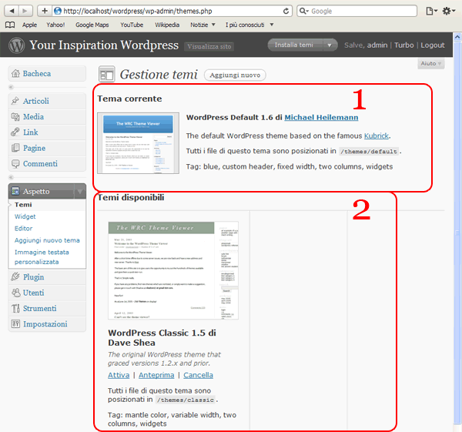Screen dimensions: 462x432
Task: Click the Media icon in sidebar
Action: coord(15,117)
